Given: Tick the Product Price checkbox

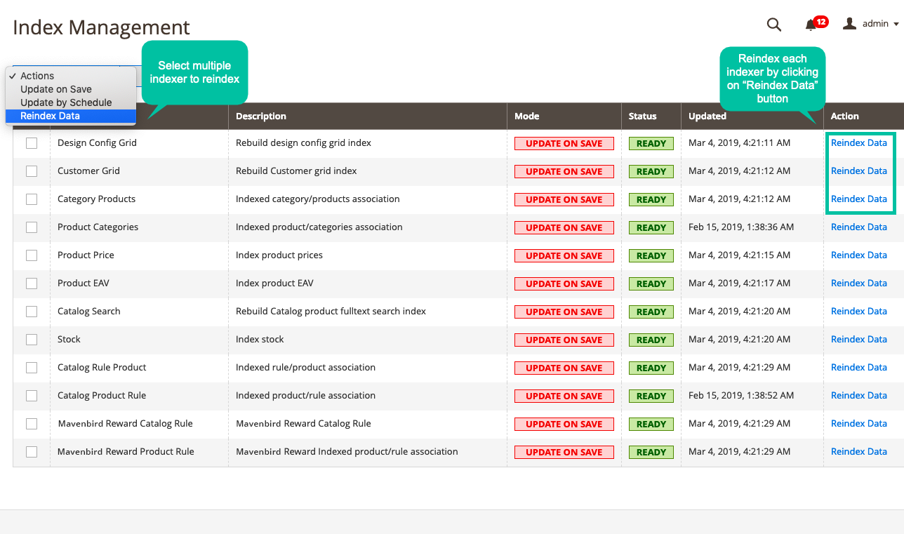Looking at the screenshot, I should pos(32,255).
